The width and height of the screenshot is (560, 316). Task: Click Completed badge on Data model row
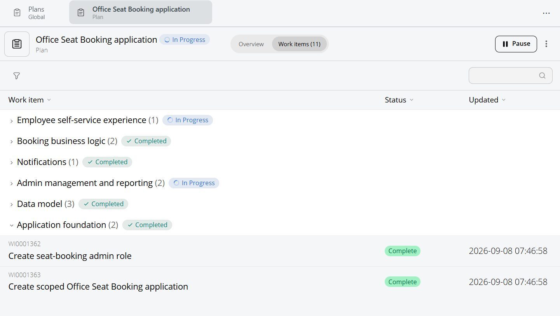pos(103,204)
